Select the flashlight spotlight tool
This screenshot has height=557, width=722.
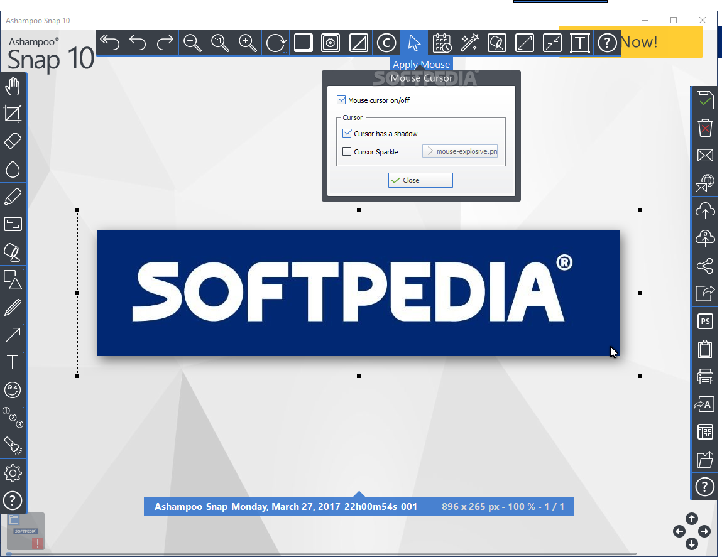pos(13,445)
